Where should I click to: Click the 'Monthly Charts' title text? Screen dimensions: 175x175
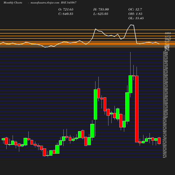coord(13,3)
